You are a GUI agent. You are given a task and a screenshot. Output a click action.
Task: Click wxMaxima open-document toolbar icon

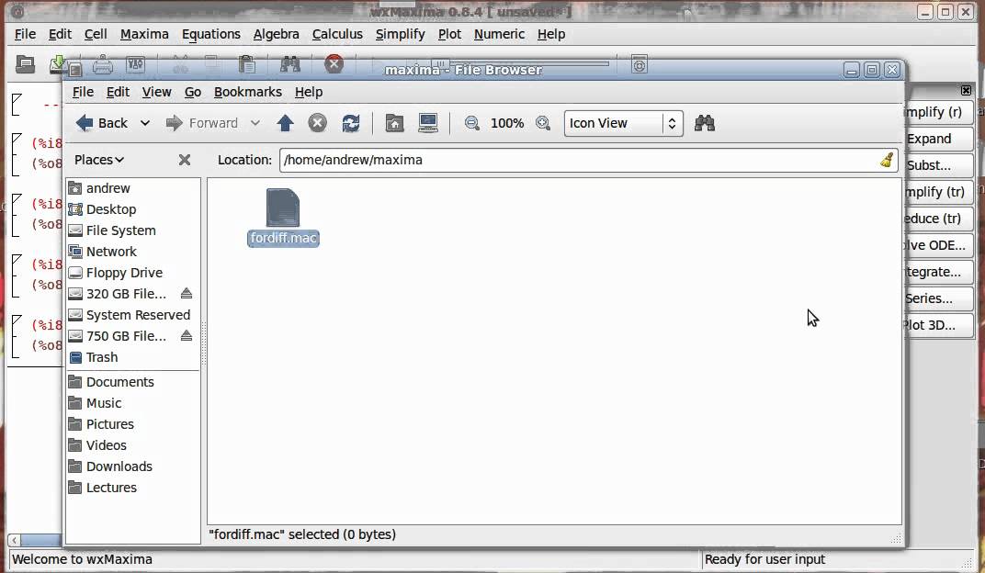[25, 64]
